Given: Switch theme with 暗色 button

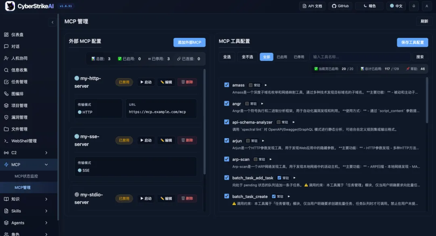Looking at the screenshot, I should [x=369, y=6].
